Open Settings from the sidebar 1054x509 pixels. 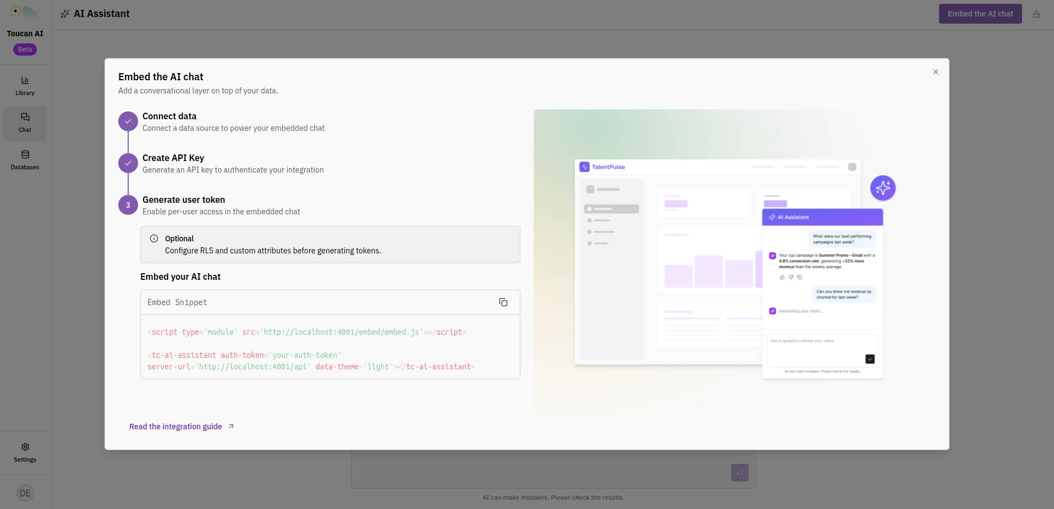pos(25,452)
